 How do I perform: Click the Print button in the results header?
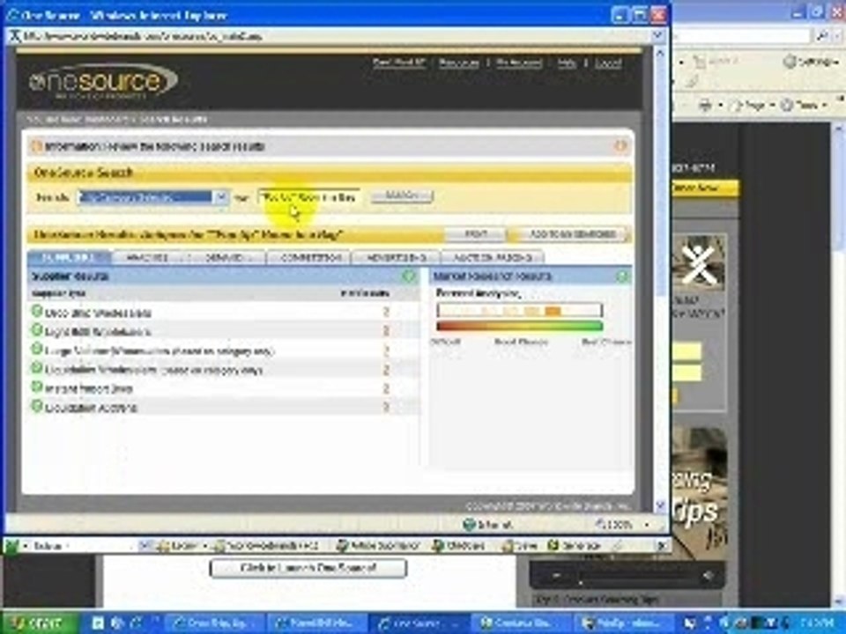pyautogui.click(x=476, y=234)
